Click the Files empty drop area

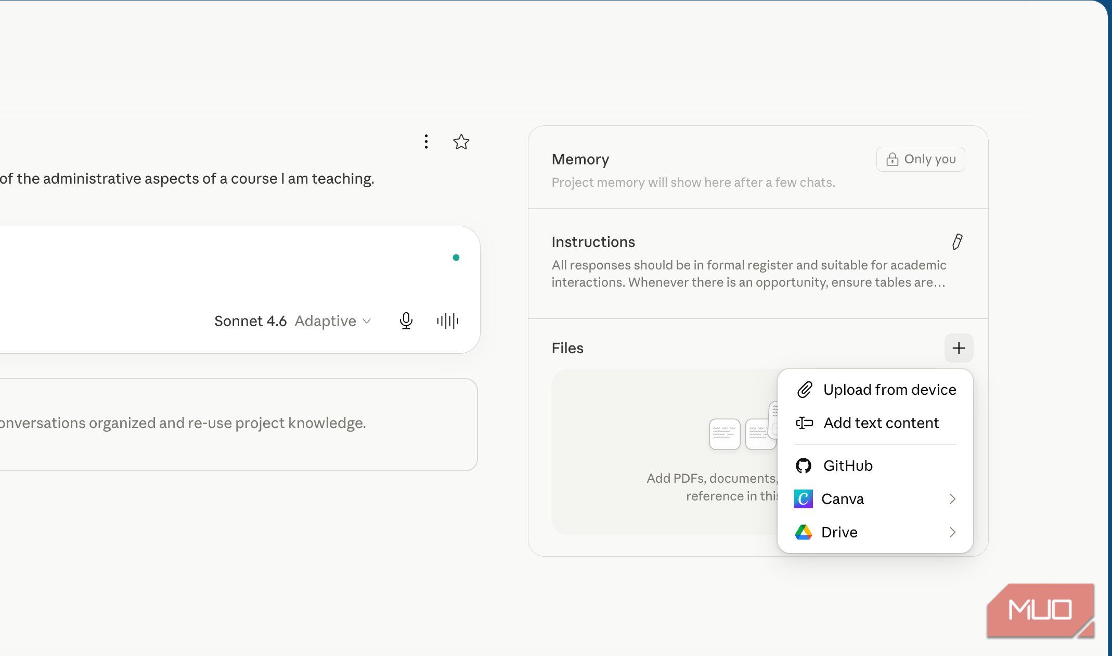[664, 452]
